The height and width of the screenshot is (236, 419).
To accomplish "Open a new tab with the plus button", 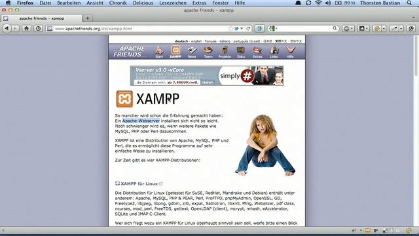I will pos(87,18).
